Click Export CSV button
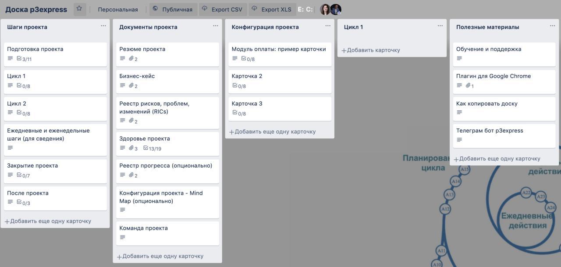This screenshot has height=267, width=561. (x=223, y=9)
